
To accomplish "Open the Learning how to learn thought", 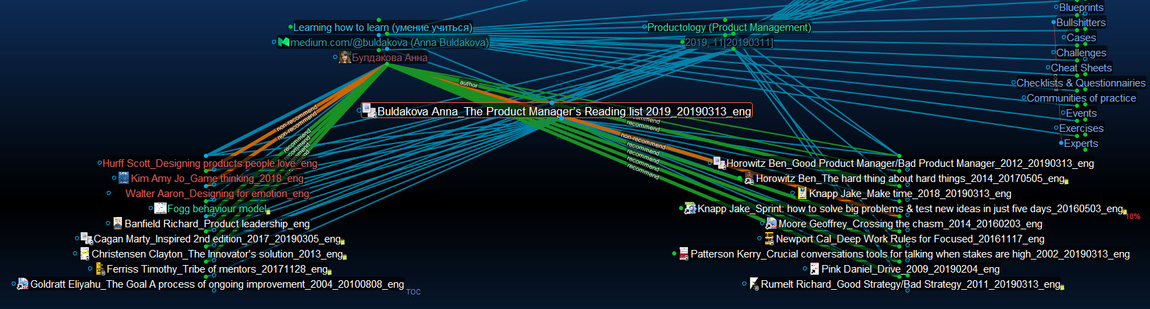I will click(382, 27).
